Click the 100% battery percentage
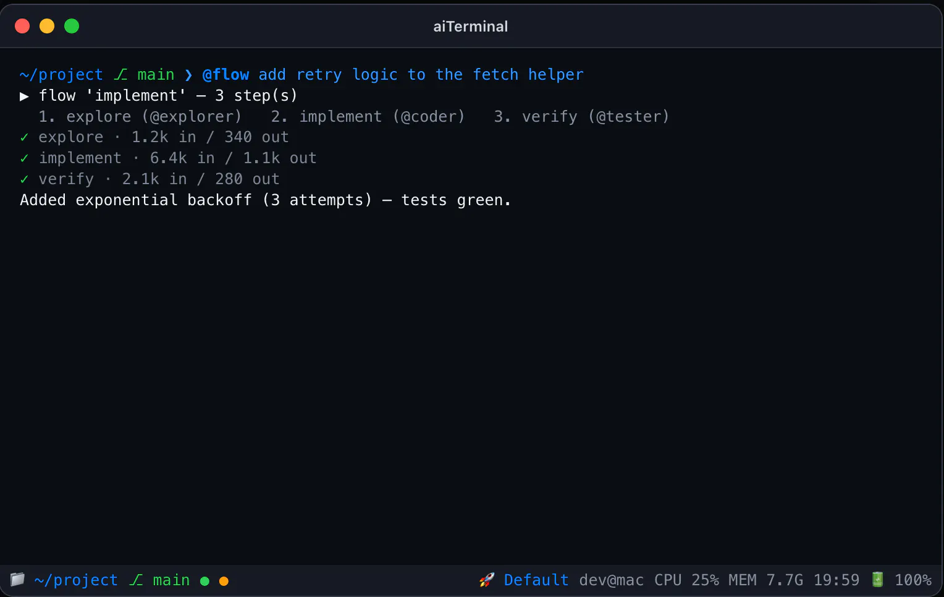 click(913, 580)
